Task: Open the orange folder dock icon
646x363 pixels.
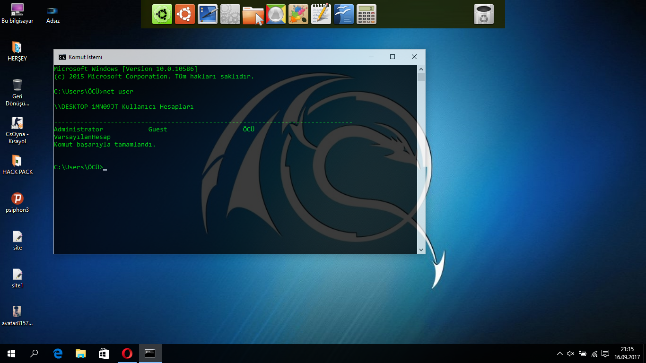Action: click(x=253, y=14)
